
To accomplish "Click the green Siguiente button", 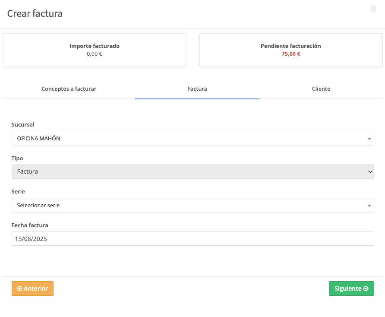I will point(351,288).
